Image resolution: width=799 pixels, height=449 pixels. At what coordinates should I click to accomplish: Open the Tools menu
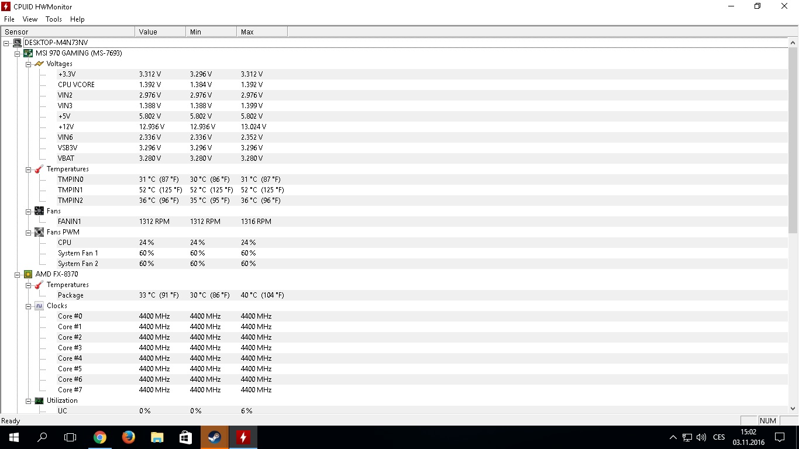54,19
